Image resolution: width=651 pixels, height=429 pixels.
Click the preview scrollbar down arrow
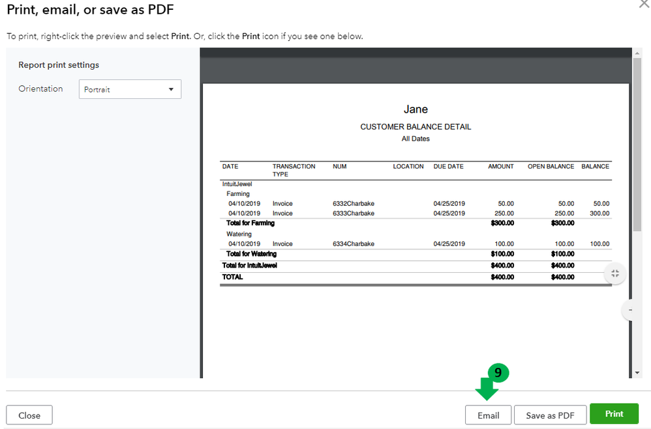637,373
